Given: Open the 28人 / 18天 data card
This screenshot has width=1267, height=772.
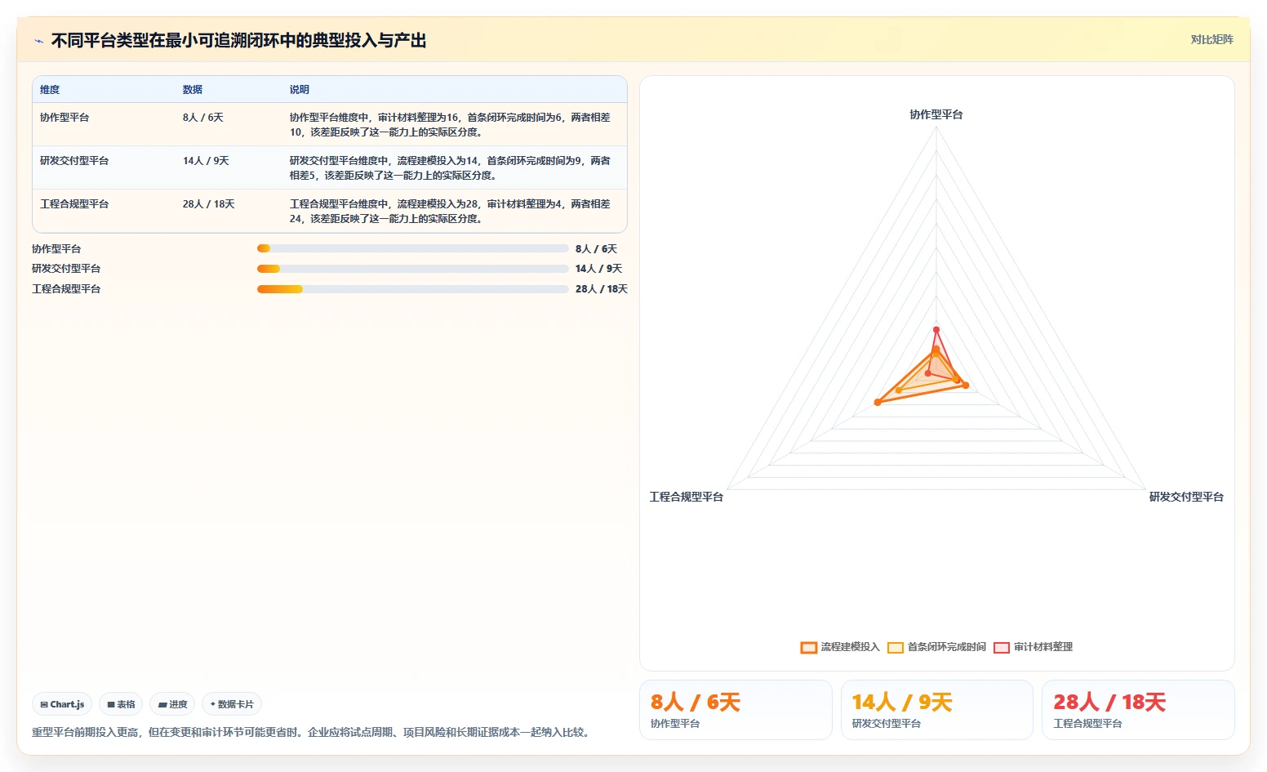Looking at the screenshot, I should click(1138, 710).
